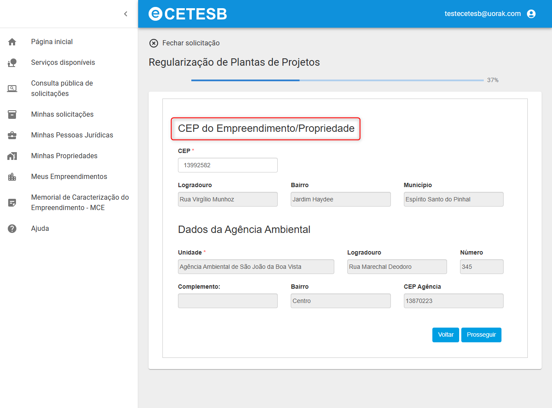This screenshot has width=552, height=408.
Task: Click the briefcase icon for Pessoas Jurídicas
Action: pos(12,135)
